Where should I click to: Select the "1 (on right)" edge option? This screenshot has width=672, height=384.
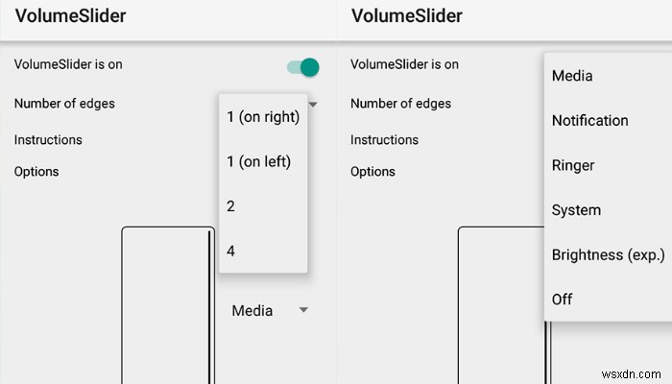[x=263, y=117]
